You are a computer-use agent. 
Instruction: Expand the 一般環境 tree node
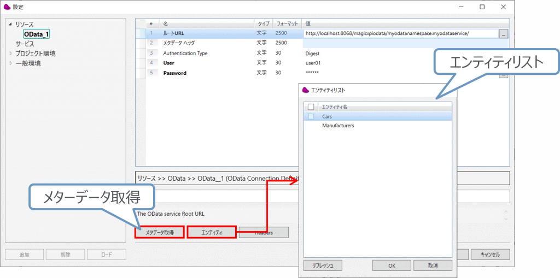pyautogui.click(x=10, y=63)
